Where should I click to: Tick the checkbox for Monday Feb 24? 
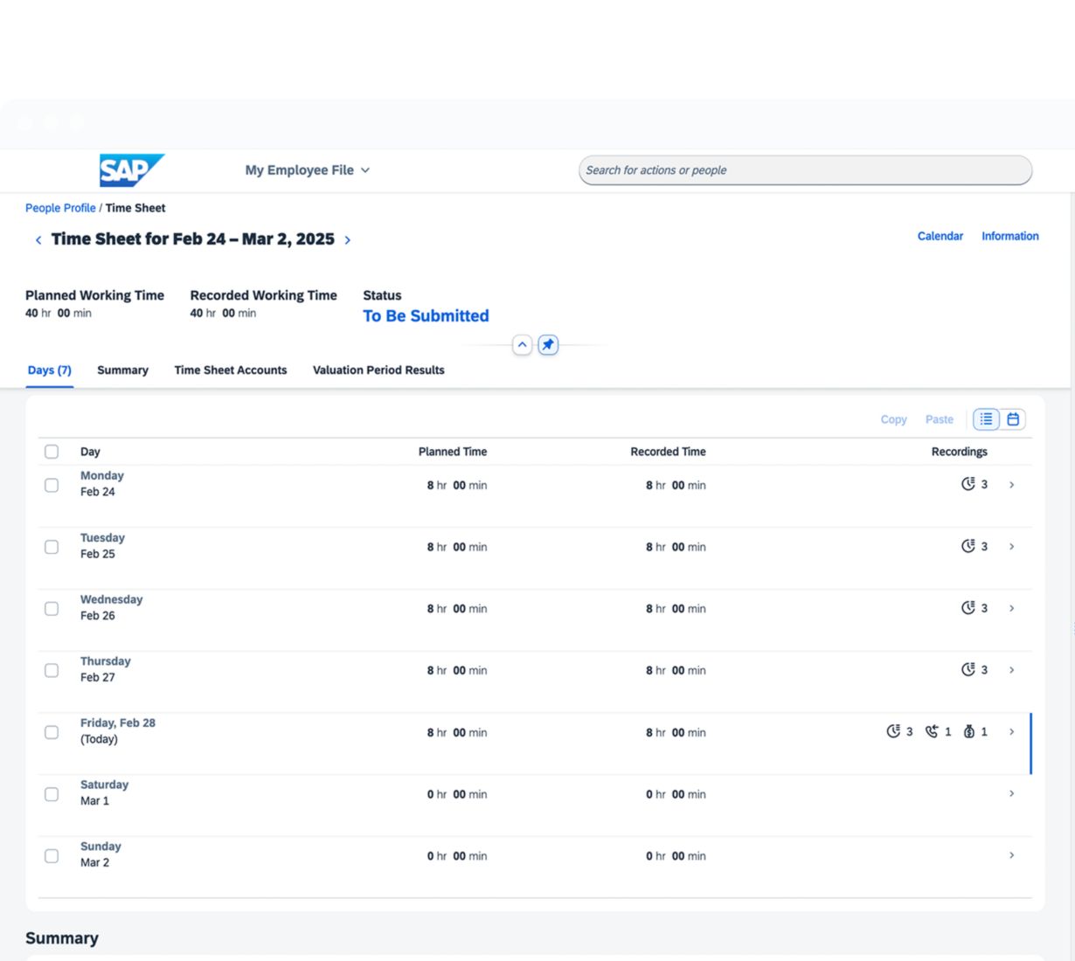coord(52,485)
